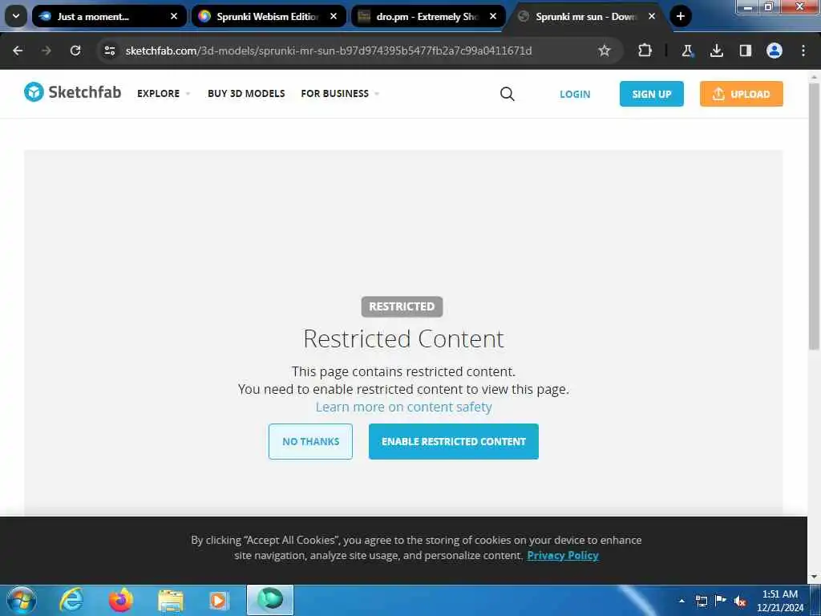Open the tab search dropdown arrow

[16, 16]
